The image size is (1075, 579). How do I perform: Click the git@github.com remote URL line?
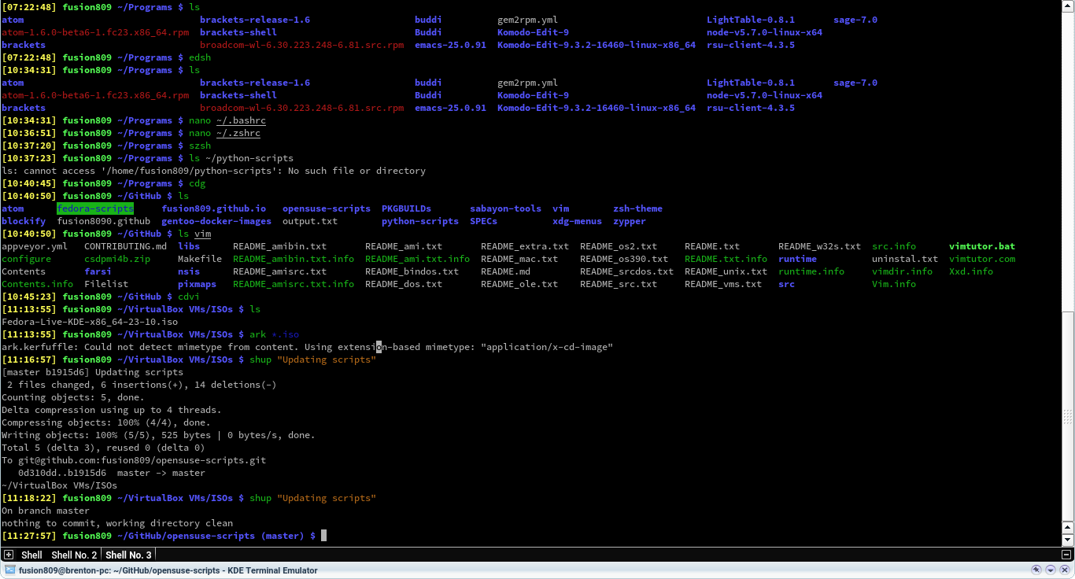[134, 460]
